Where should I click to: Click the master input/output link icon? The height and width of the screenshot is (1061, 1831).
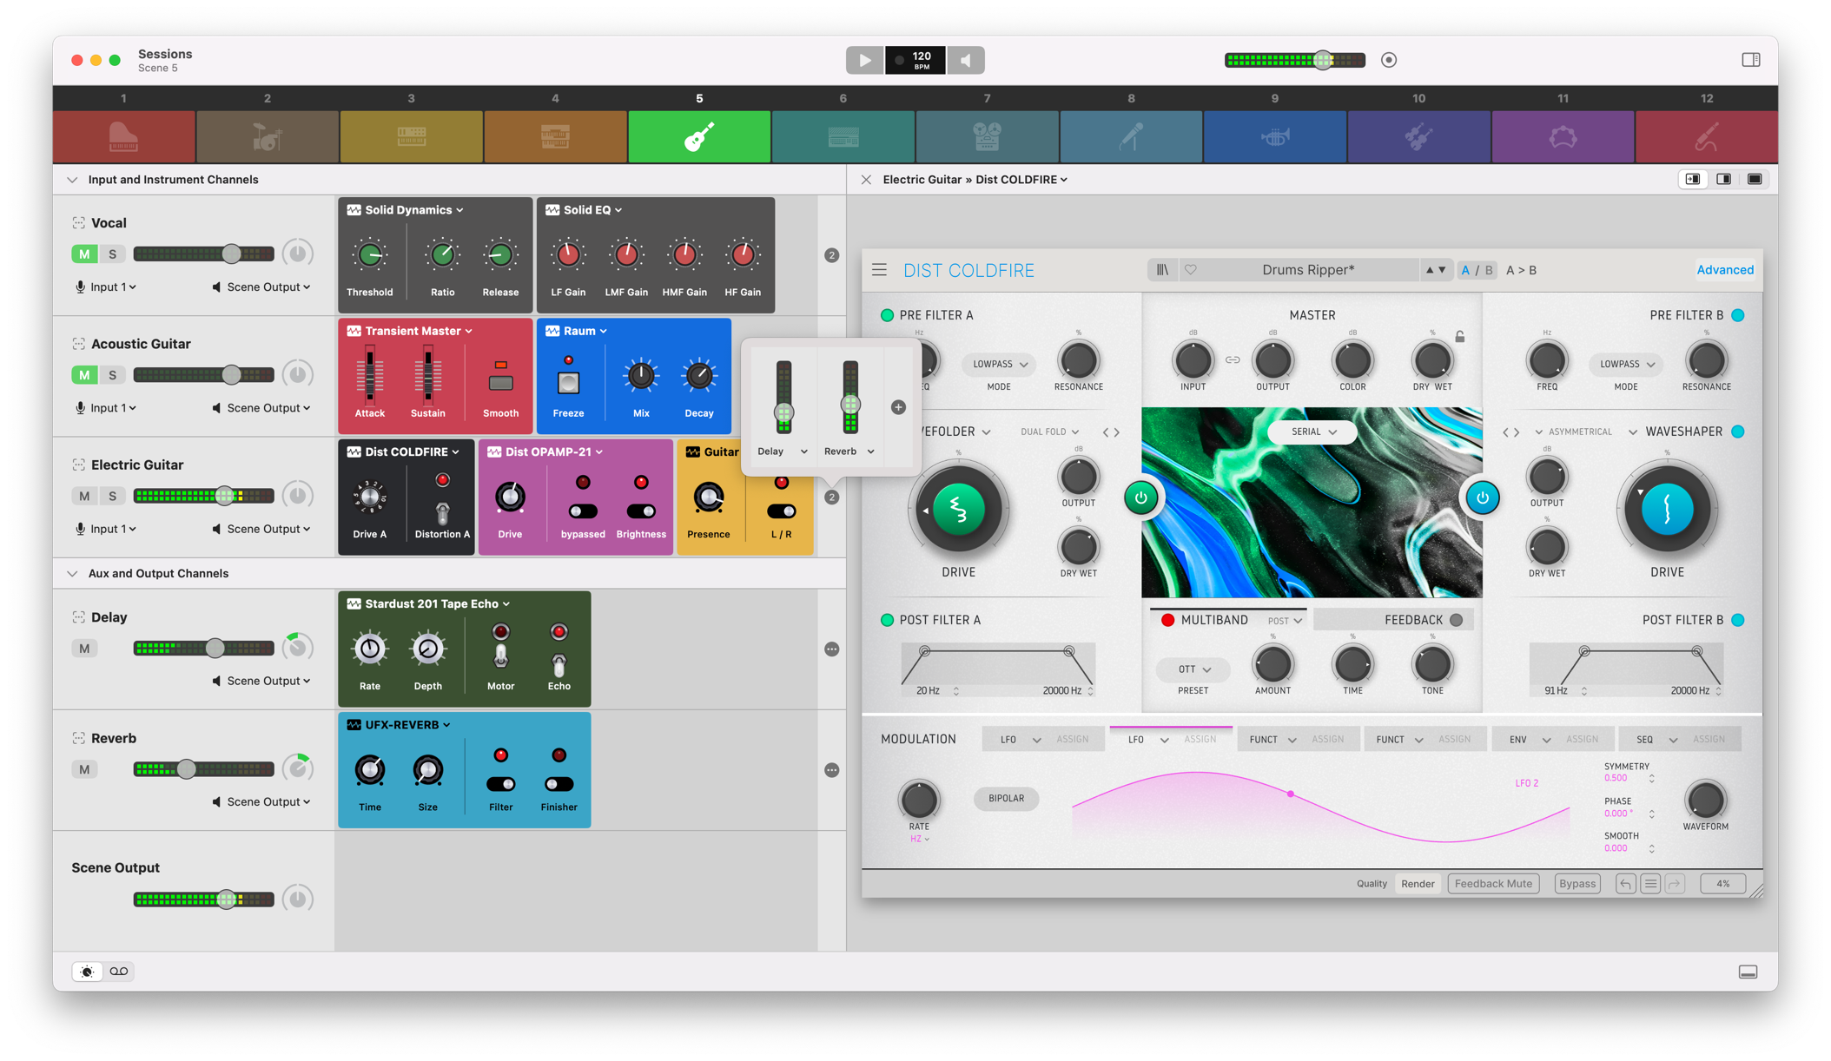(1233, 359)
